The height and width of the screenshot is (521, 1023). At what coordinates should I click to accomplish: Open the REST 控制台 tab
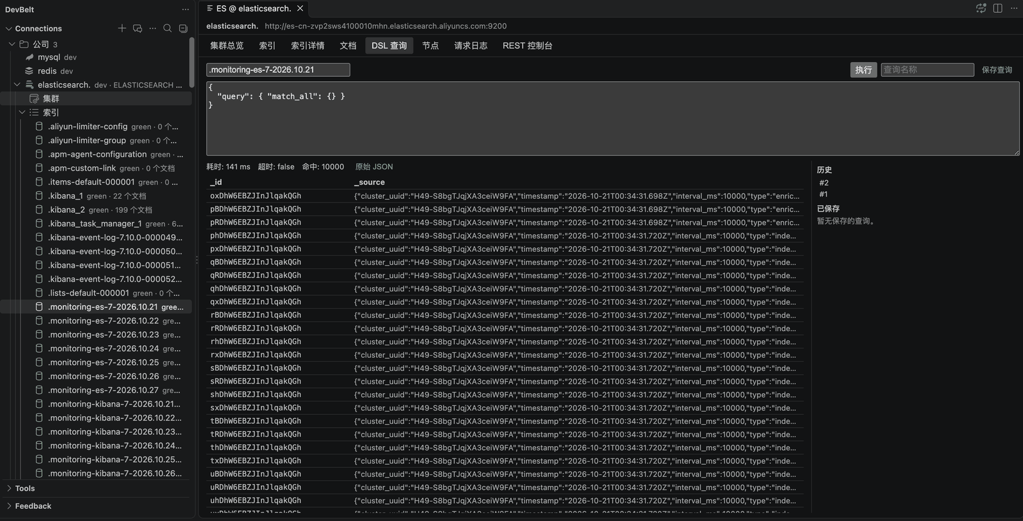527,45
